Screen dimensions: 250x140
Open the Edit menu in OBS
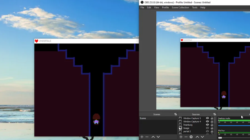[x=149, y=7]
